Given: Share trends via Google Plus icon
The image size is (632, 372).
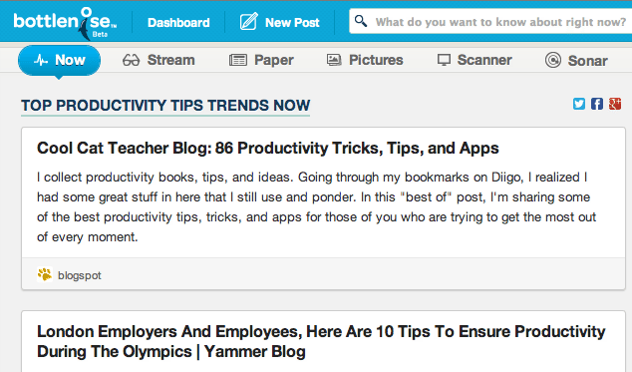Looking at the screenshot, I should [x=615, y=104].
